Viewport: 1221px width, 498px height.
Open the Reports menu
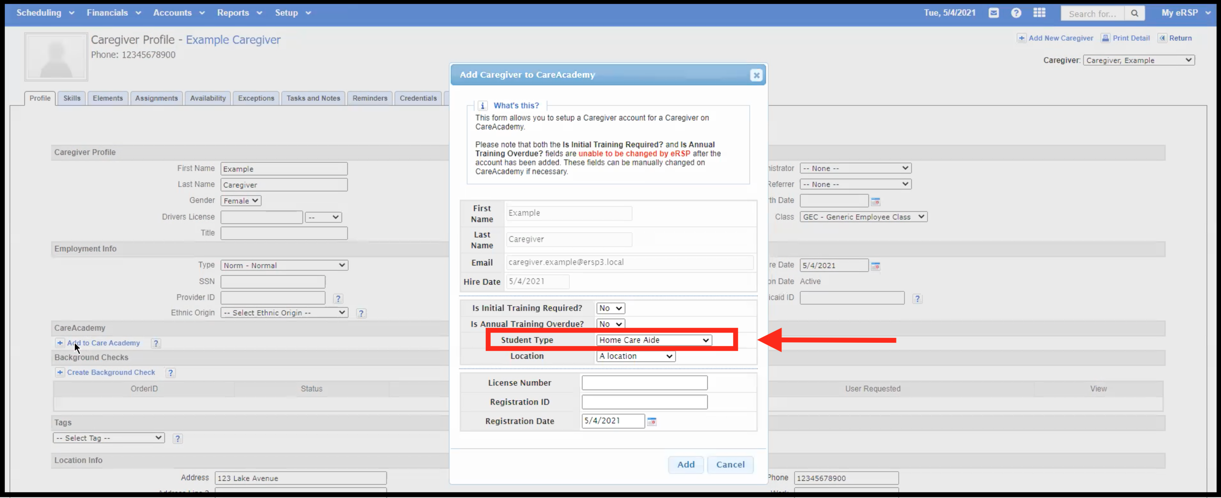click(239, 13)
